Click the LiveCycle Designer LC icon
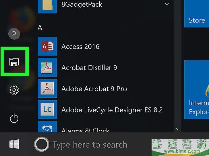 click(47, 109)
